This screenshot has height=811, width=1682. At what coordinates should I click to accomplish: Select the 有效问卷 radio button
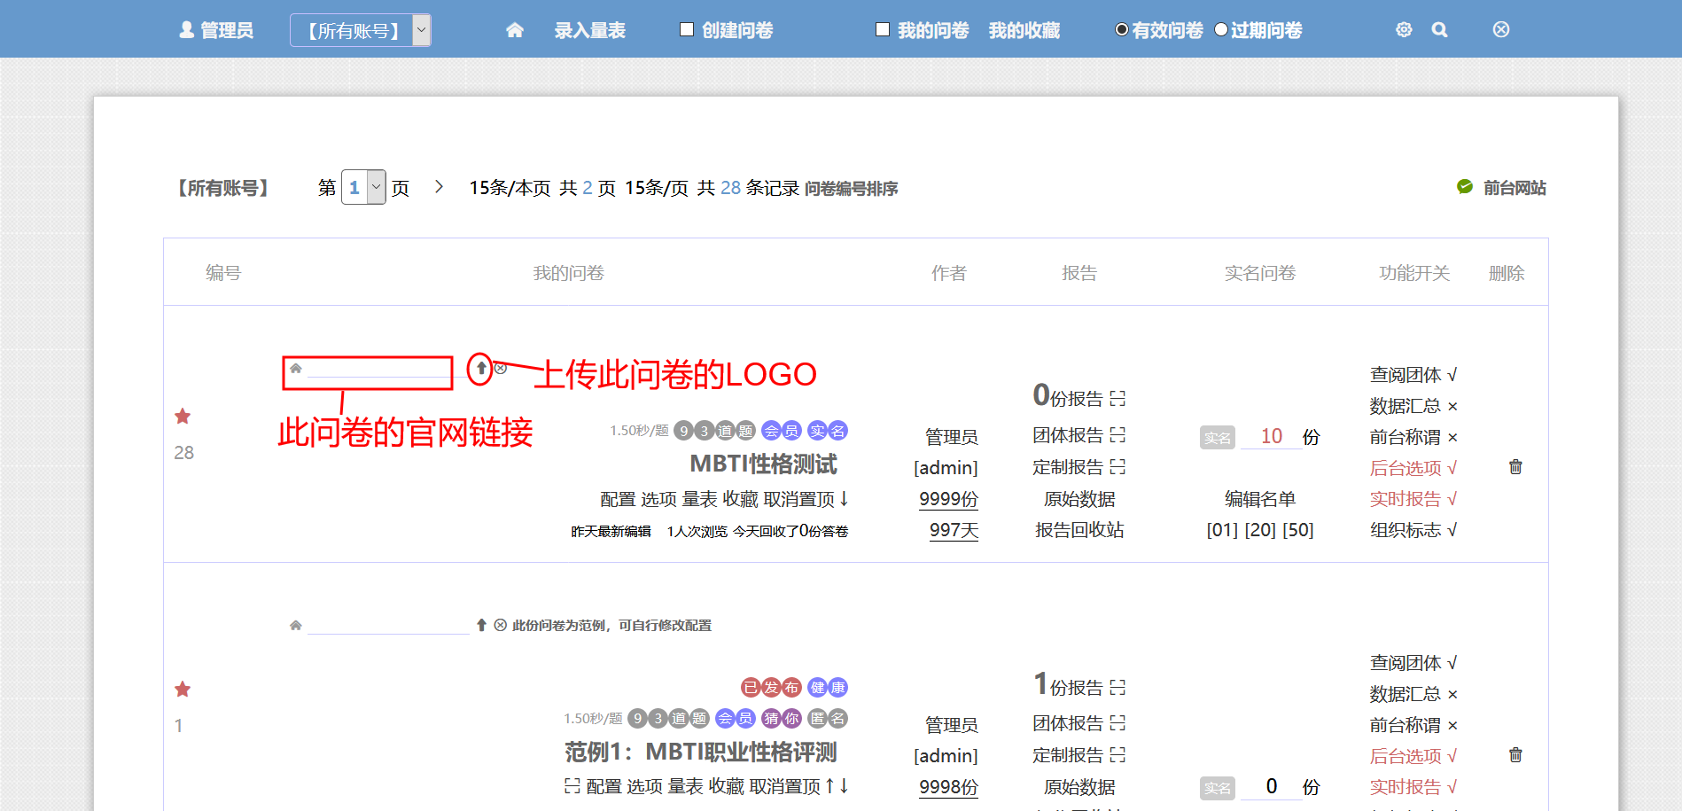pyautogui.click(x=1122, y=29)
